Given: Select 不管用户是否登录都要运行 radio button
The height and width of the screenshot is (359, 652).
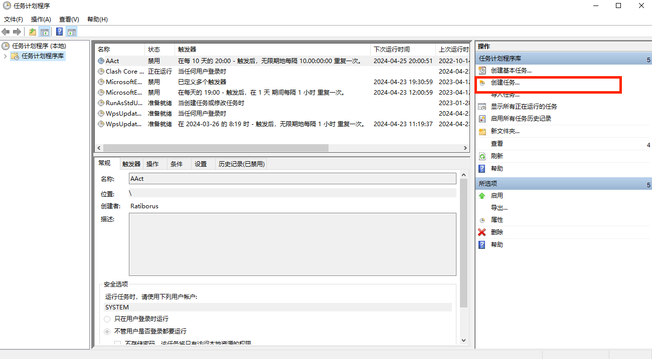Looking at the screenshot, I should coord(107,331).
